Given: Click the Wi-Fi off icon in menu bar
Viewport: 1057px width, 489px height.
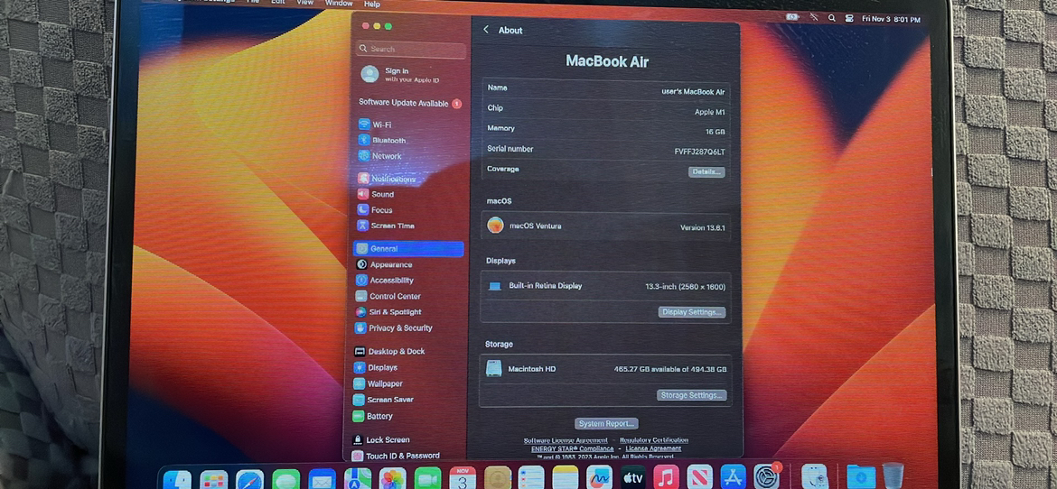Looking at the screenshot, I should click(x=814, y=18).
